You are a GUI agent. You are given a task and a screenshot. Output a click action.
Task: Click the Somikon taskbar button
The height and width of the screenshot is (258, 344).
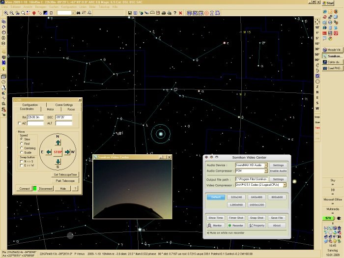coord(332,56)
